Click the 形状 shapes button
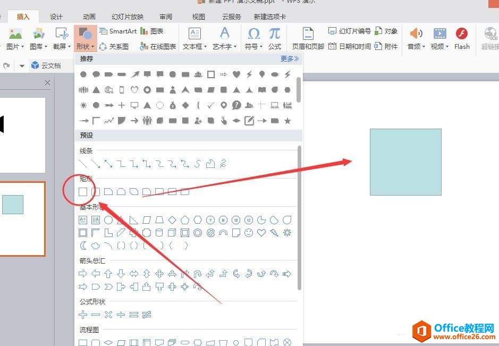The height and width of the screenshot is (346, 499). [x=85, y=38]
